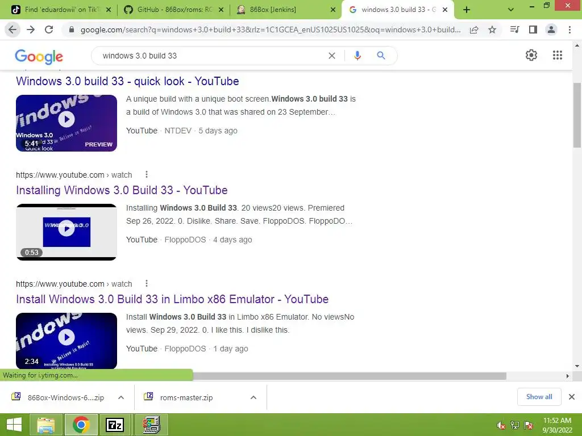Click the network tray icon

(x=515, y=425)
